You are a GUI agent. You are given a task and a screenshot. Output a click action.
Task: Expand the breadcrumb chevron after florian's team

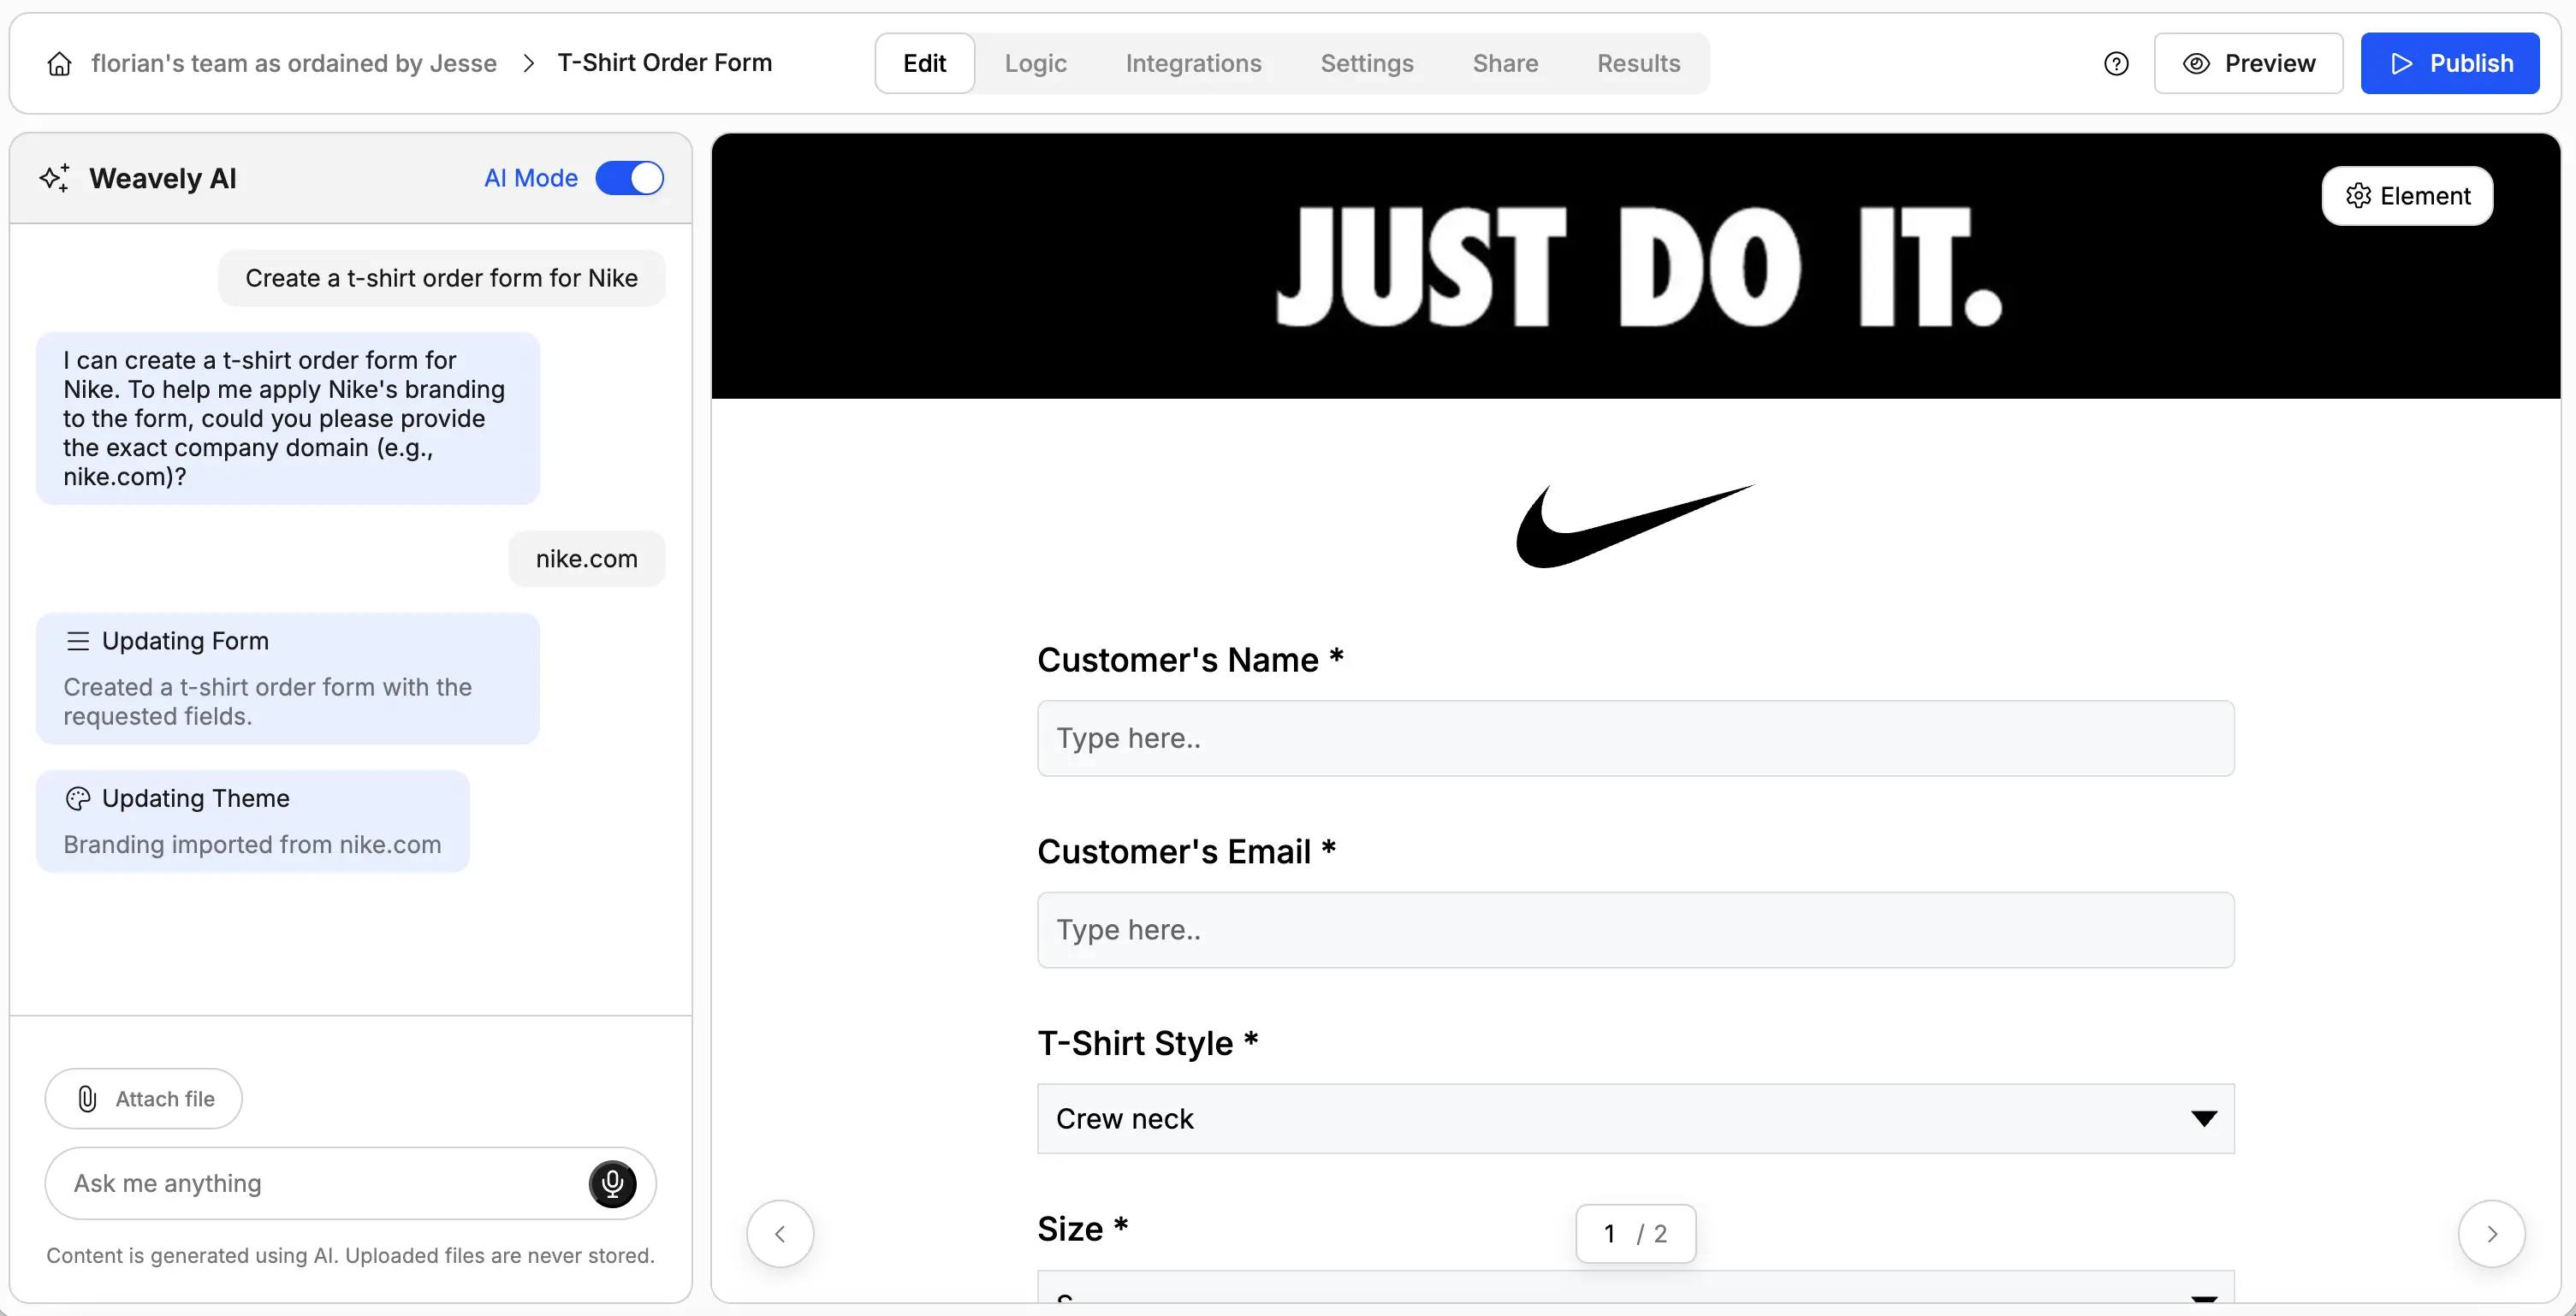tap(527, 63)
